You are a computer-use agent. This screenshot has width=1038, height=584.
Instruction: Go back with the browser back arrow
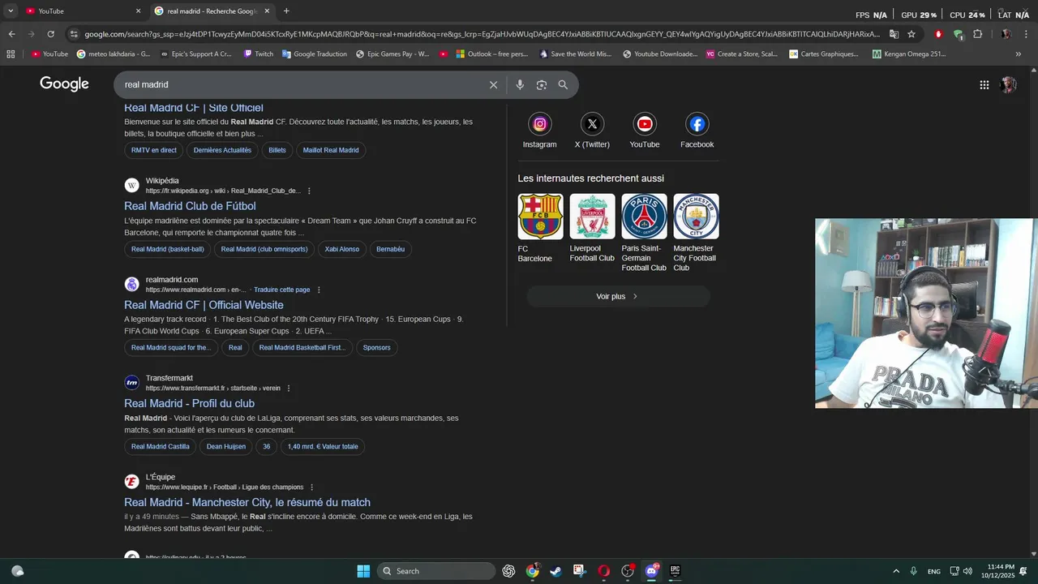11,34
